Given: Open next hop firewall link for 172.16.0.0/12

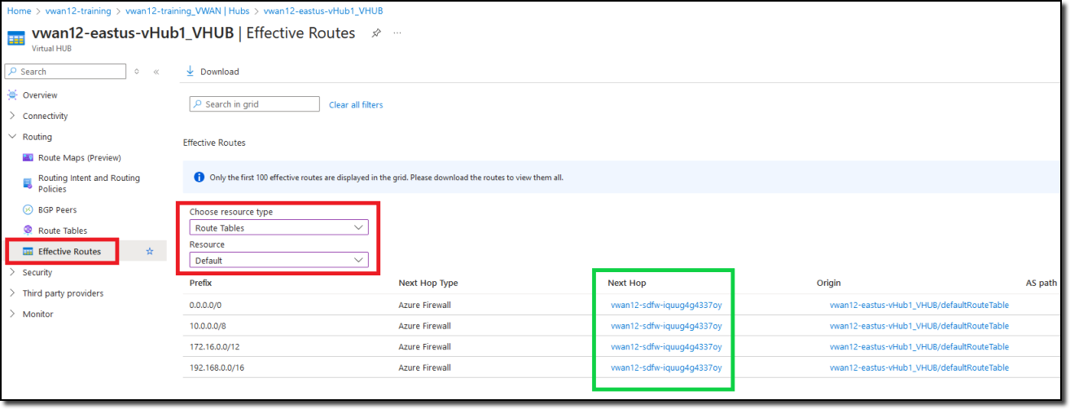Looking at the screenshot, I should (666, 346).
